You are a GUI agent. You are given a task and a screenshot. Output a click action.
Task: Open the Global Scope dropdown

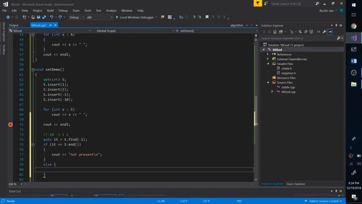[135, 31]
